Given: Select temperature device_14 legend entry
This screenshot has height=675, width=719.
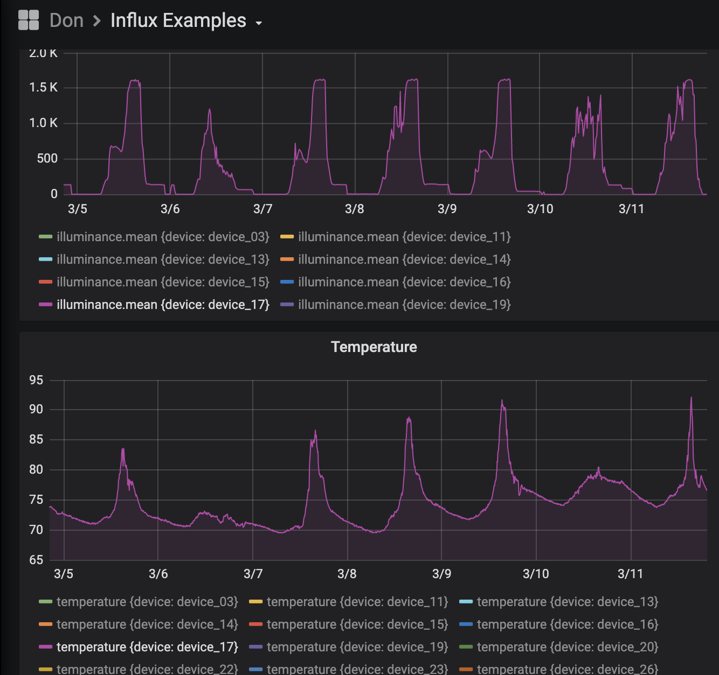Looking at the screenshot, I should point(147,624).
